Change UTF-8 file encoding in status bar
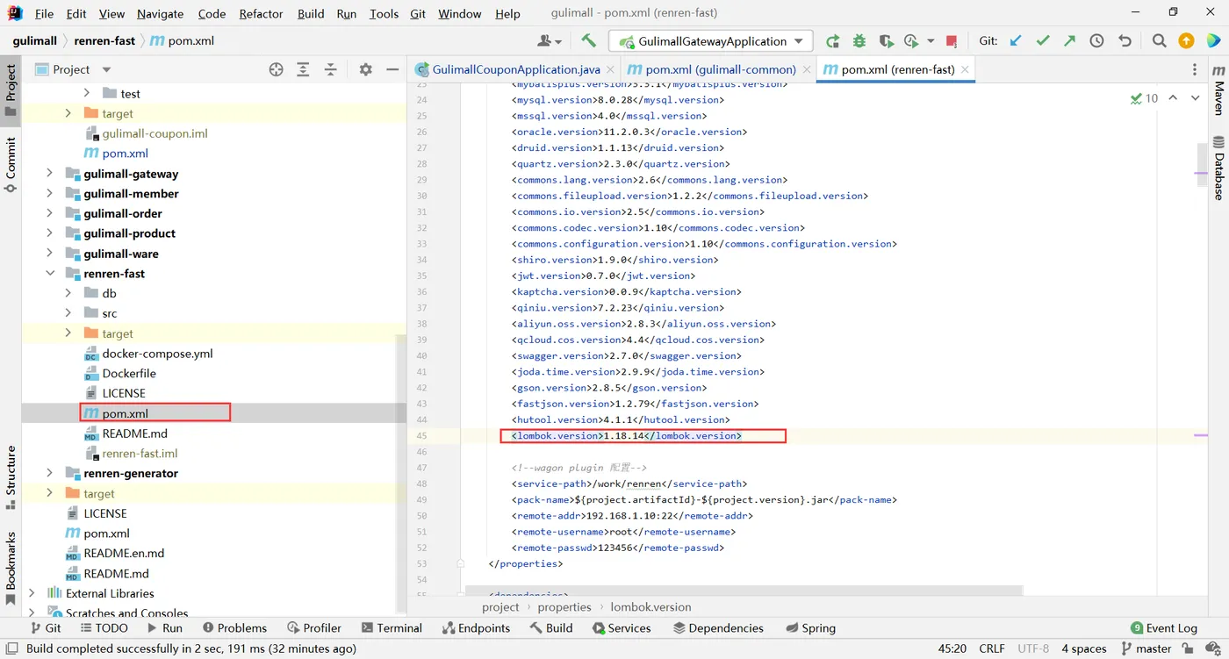 (1033, 648)
